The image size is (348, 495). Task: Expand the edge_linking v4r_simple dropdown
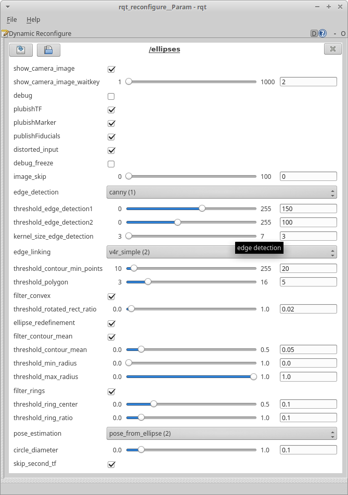(222, 253)
